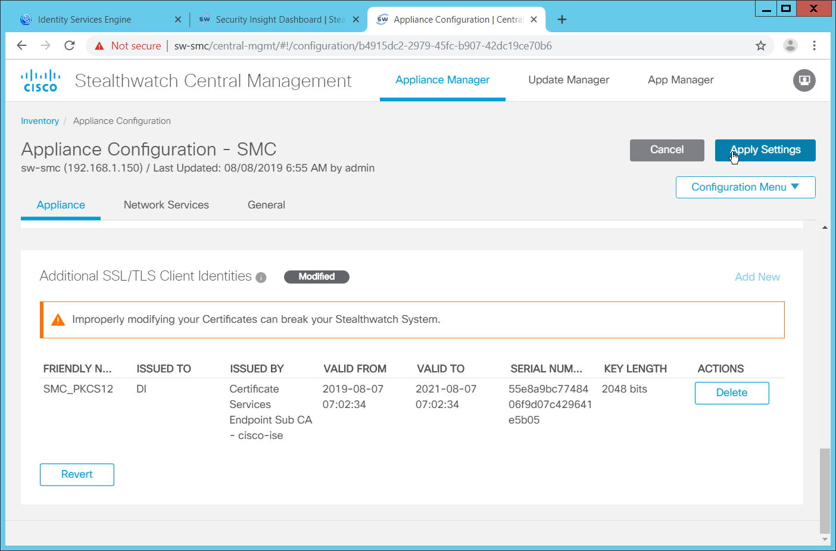836x551 pixels.
Task: Go back using the browser back arrow
Action: [22, 46]
